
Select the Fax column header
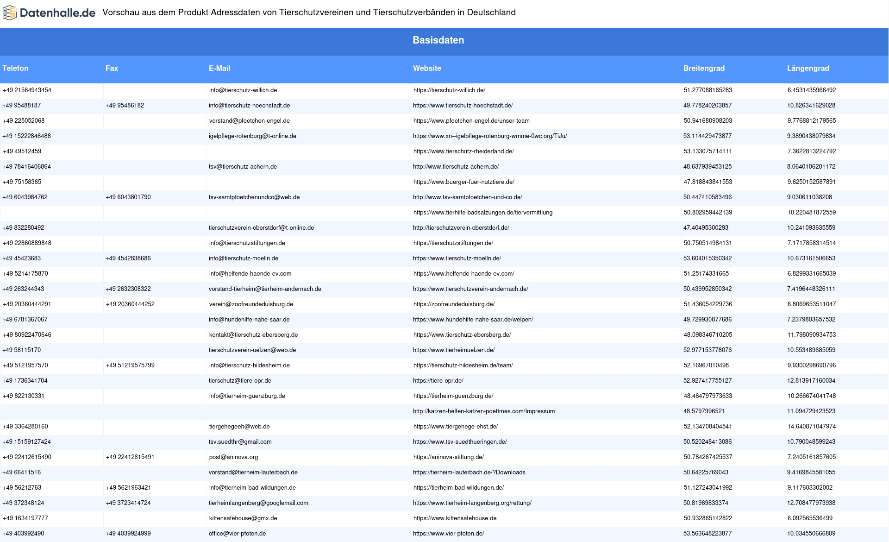tap(112, 68)
